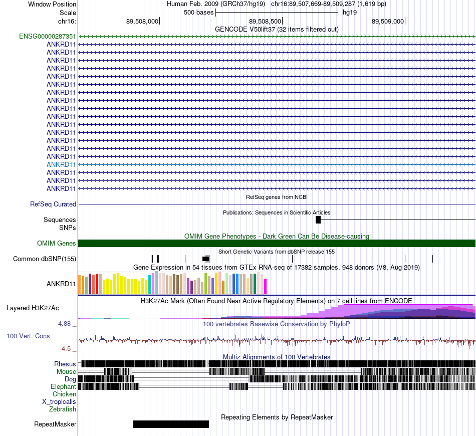The width and height of the screenshot is (476, 436).
Task: Select the Dog alignment label
Action: tap(70, 379)
